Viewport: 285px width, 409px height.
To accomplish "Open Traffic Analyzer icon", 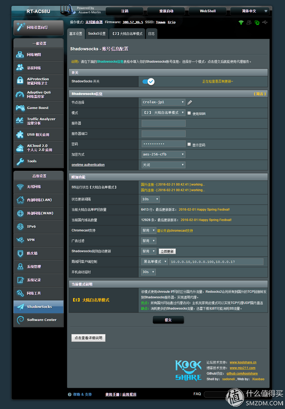I will point(20,120).
